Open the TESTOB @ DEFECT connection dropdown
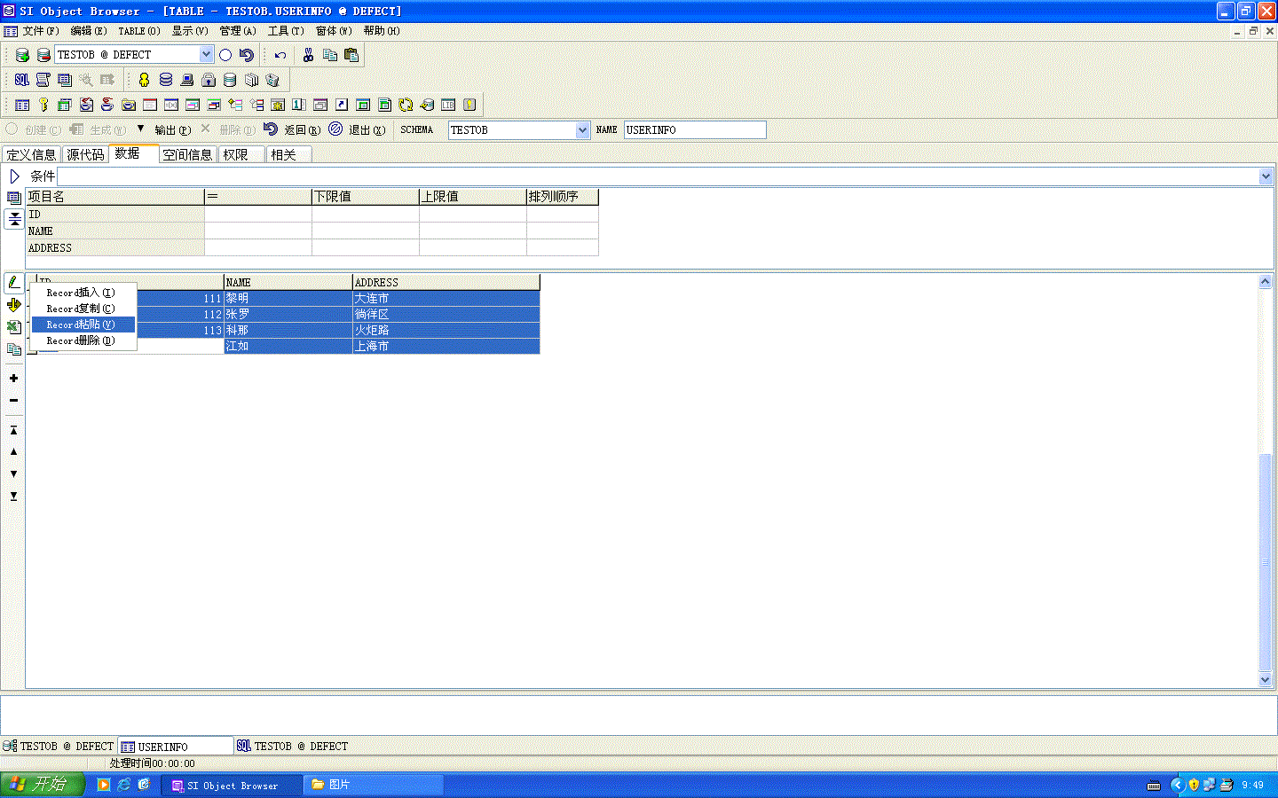Image resolution: width=1278 pixels, height=798 pixels. pos(206,55)
